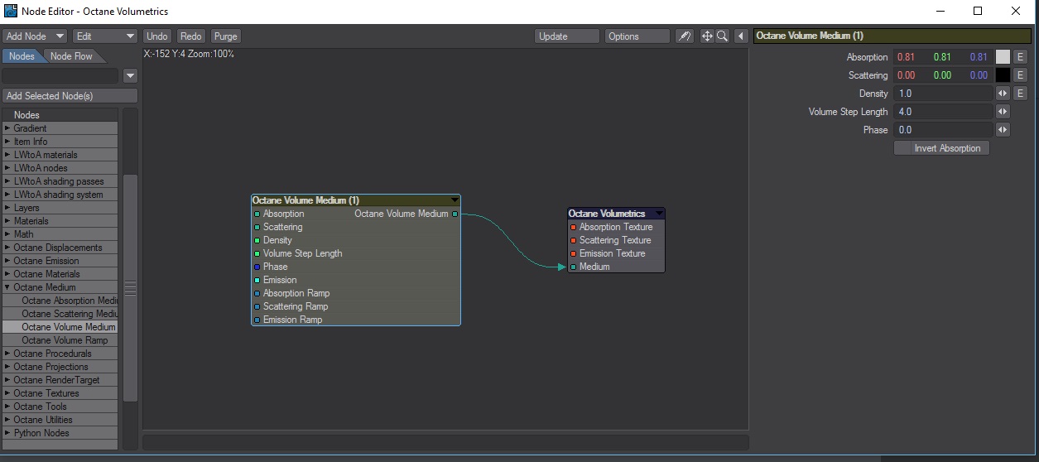Switch to the Node Flow tab
1039x462 pixels.
pyautogui.click(x=72, y=56)
